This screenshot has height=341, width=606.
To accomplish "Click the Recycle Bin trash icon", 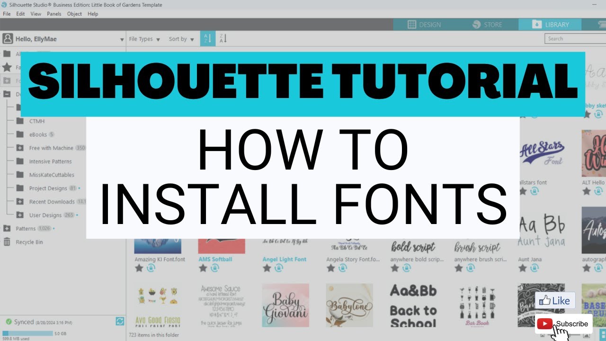I will pos(7,242).
